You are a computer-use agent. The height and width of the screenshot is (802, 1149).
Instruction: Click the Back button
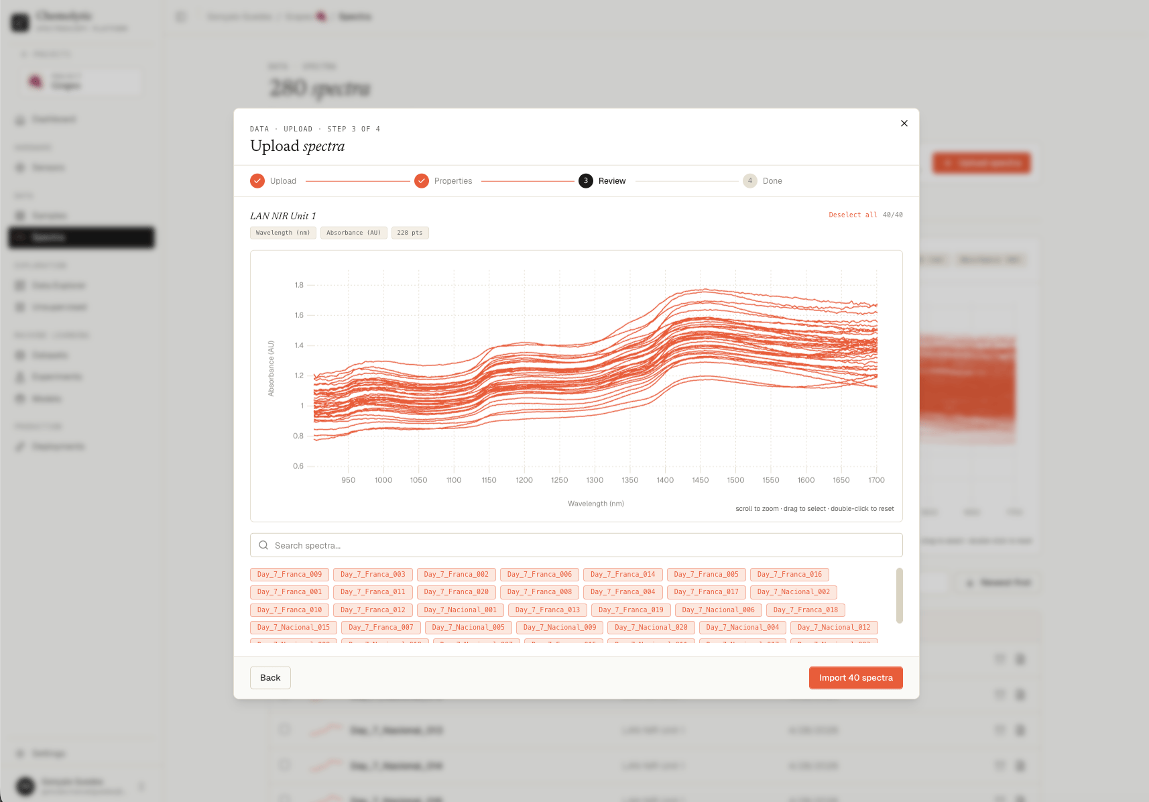[x=270, y=678]
